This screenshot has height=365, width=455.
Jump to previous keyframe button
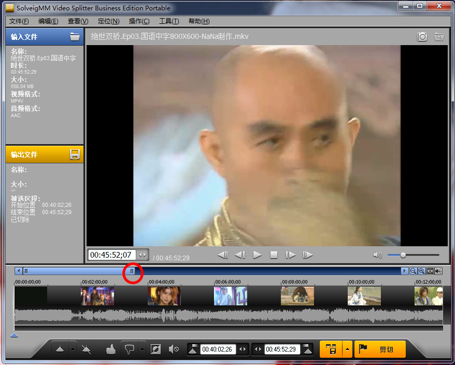click(223, 255)
